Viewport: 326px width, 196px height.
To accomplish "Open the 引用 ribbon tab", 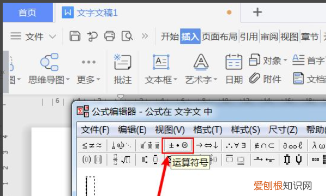I will point(249,36).
